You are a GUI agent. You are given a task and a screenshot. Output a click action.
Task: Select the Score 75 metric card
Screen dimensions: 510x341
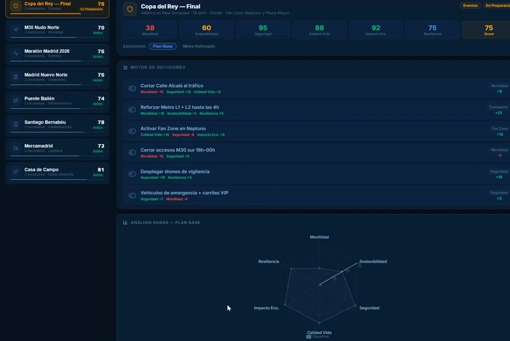tap(488, 30)
